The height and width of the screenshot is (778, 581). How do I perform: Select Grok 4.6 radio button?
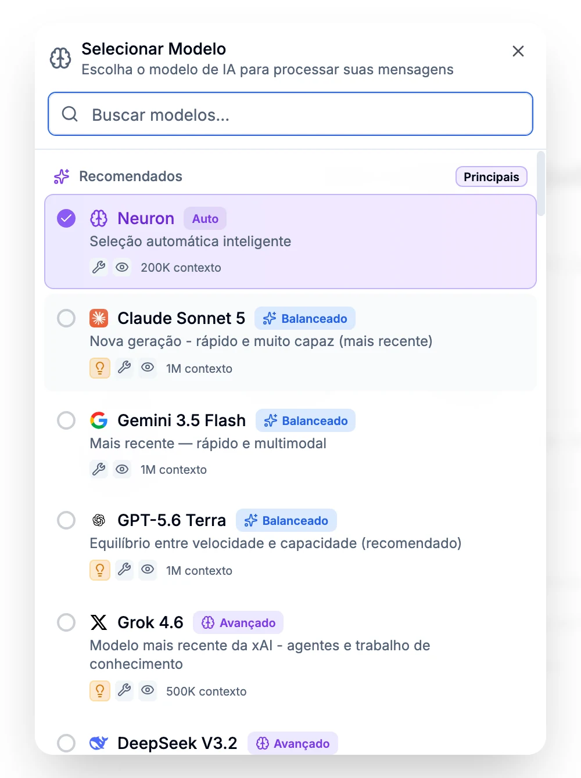click(x=66, y=622)
